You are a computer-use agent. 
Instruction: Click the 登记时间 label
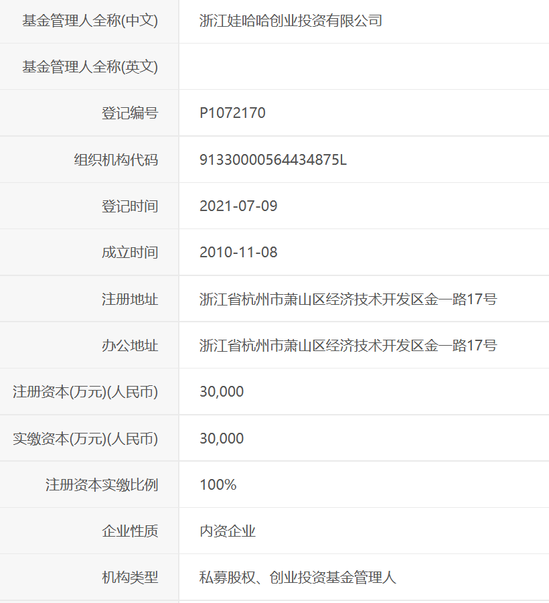pos(130,206)
